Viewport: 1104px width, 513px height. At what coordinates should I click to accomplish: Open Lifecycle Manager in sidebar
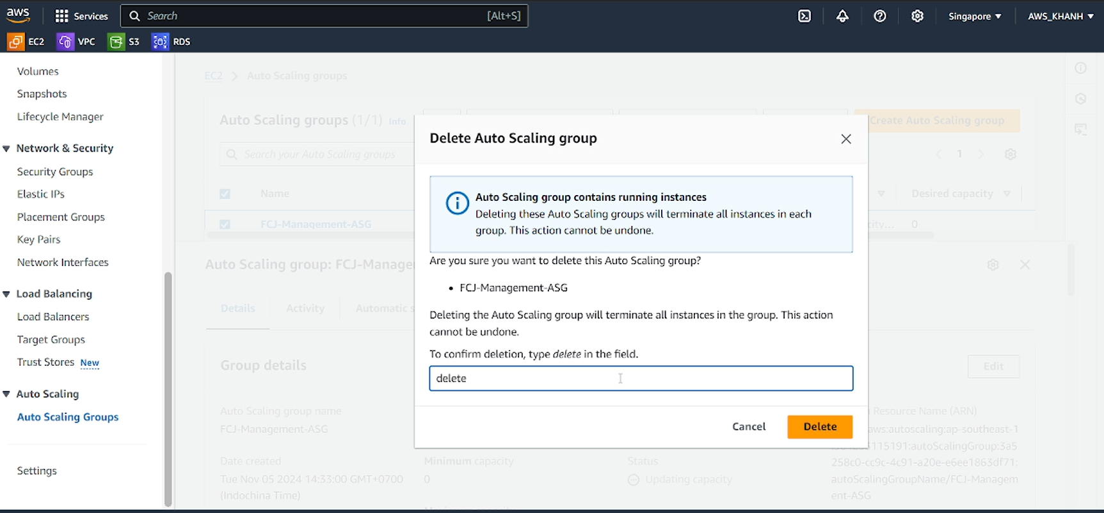[60, 116]
